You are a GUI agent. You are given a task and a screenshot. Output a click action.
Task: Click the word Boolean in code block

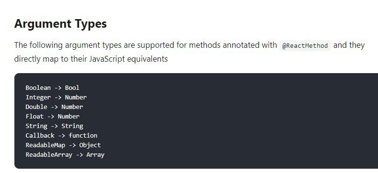(x=38, y=88)
